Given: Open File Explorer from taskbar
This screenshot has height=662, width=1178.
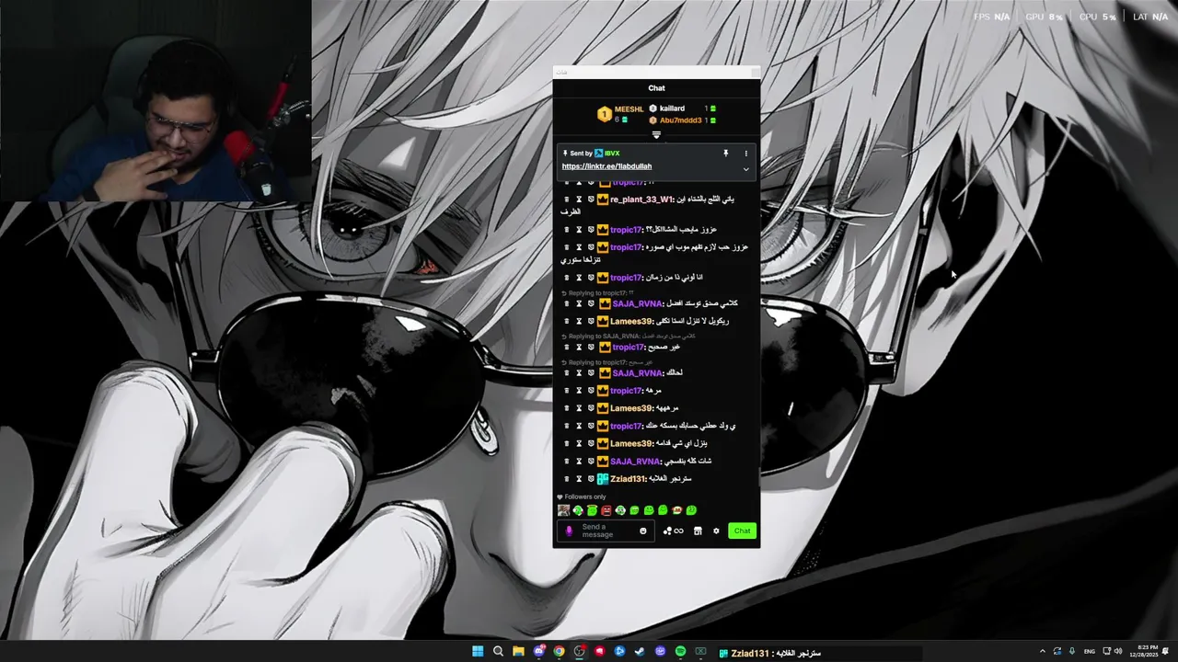Looking at the screenshot, I should click(518, 652).
